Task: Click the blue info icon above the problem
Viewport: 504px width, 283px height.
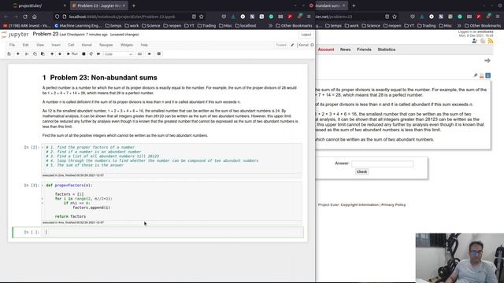Action: coord(488,75)
